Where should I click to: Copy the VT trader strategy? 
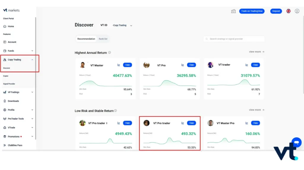(255, 65)
